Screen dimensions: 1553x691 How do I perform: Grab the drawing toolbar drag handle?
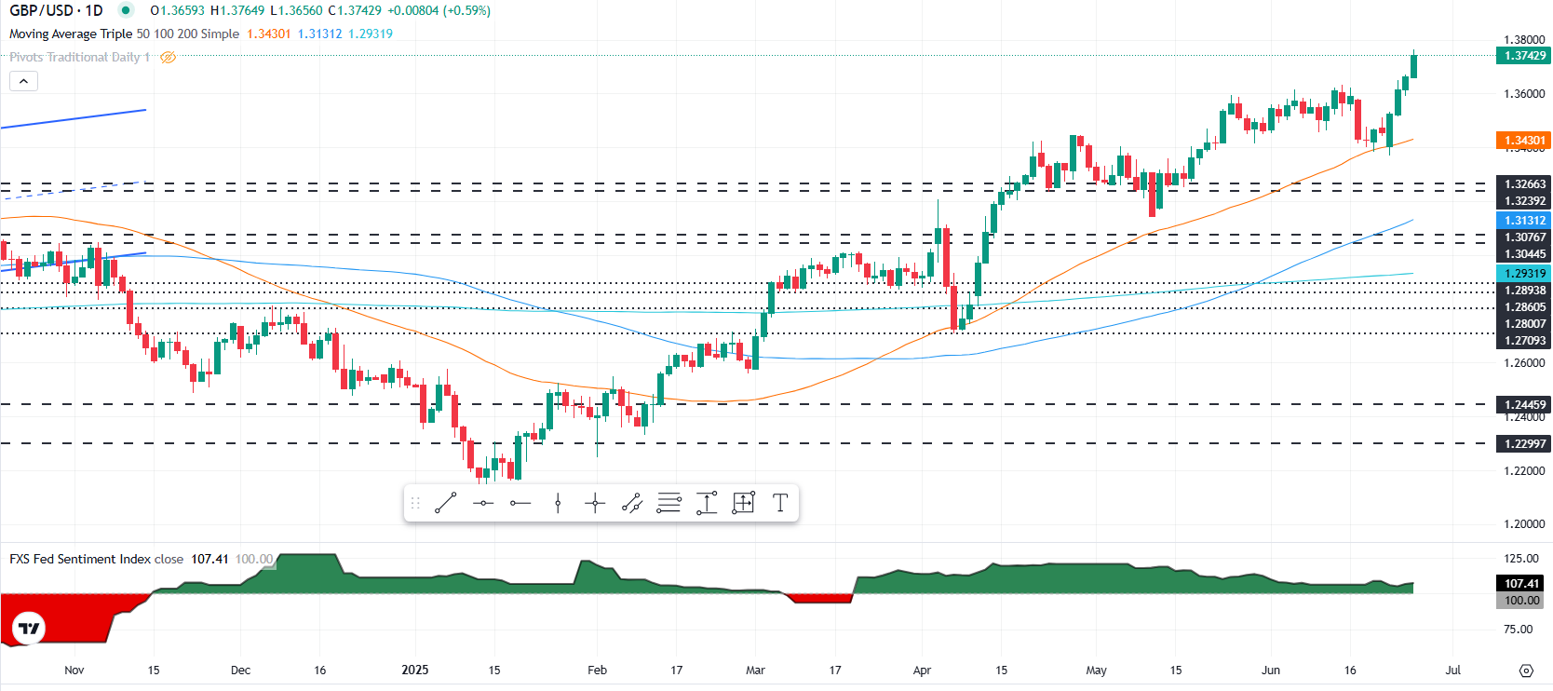415,504
